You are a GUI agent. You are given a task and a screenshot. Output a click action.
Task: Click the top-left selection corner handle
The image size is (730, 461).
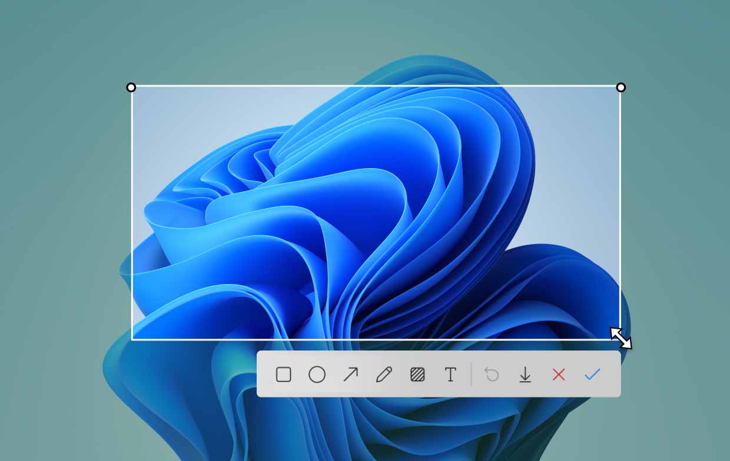point(131,88)
